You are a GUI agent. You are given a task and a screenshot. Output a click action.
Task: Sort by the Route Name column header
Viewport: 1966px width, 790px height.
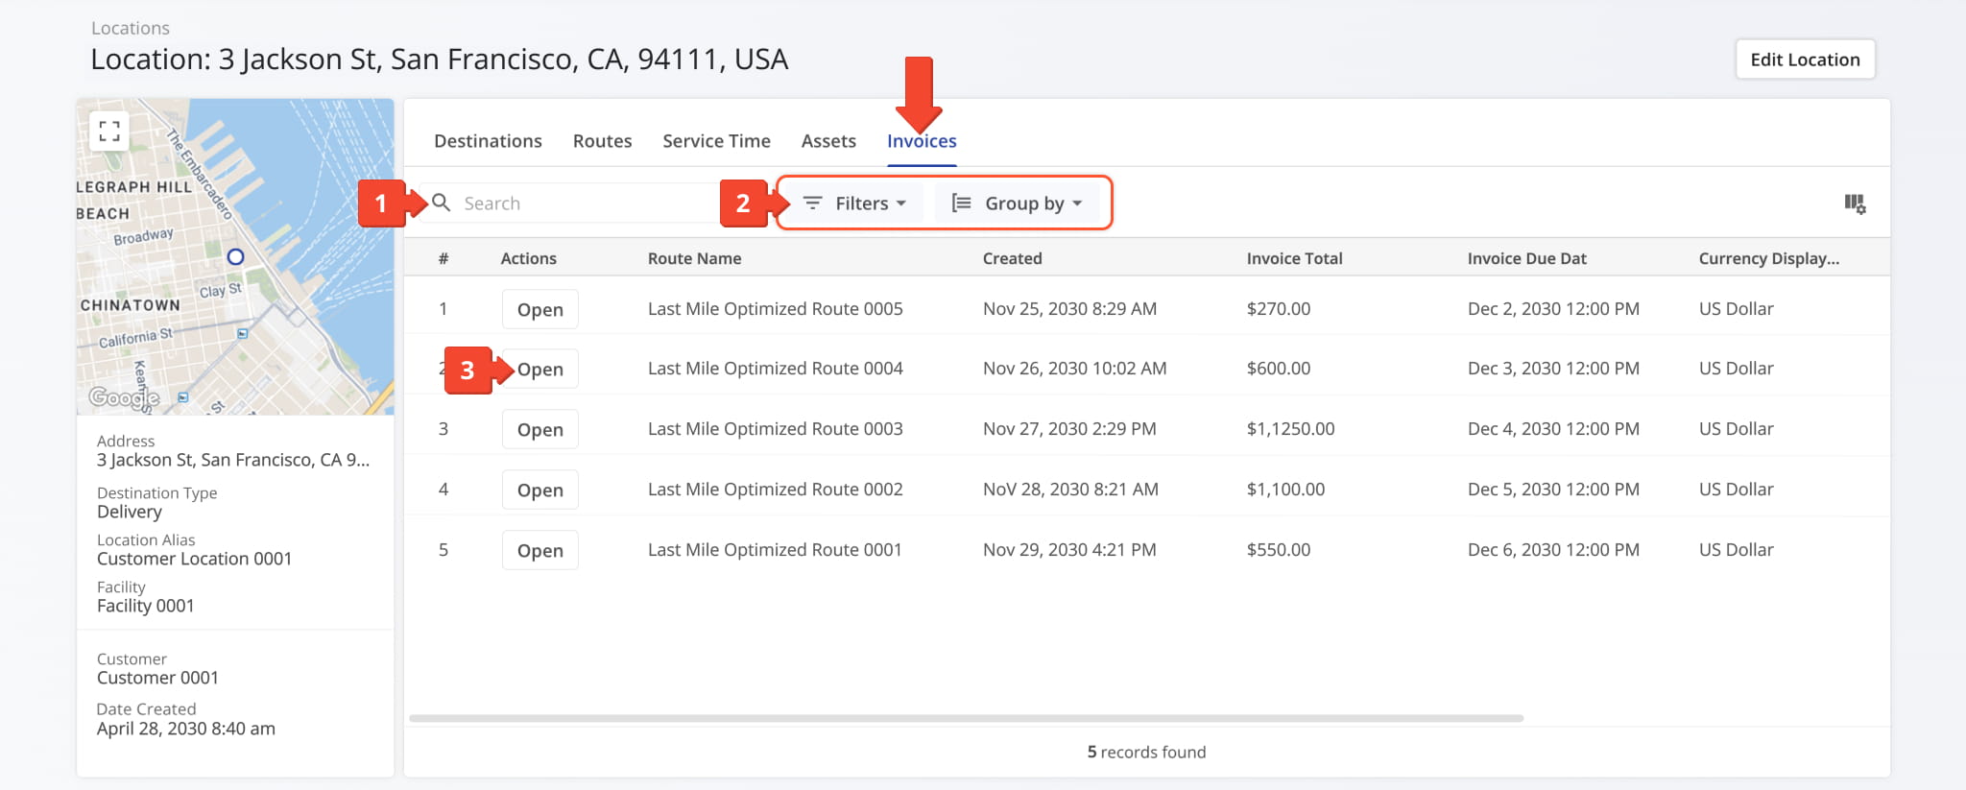point(694,258)
